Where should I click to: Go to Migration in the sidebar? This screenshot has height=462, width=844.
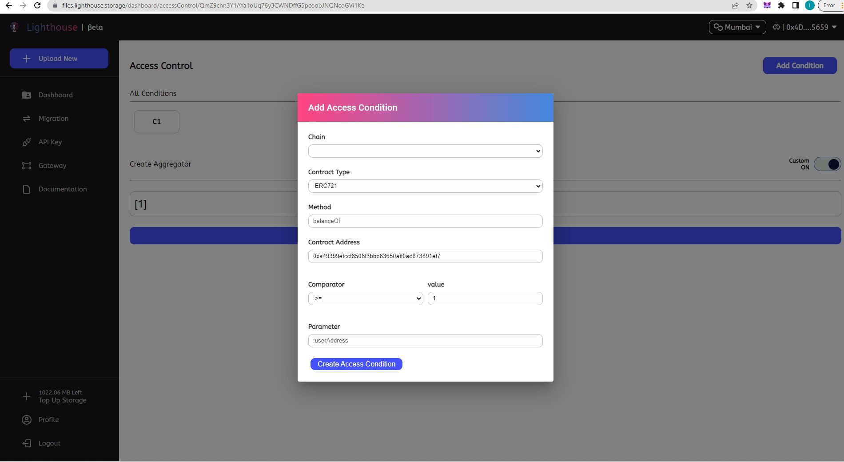[53, 119]
